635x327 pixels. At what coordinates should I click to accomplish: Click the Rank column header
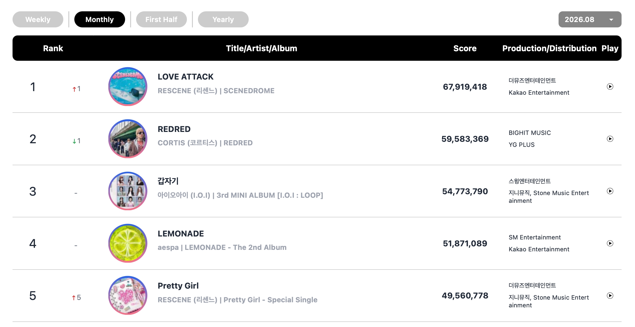click(53, 48)
